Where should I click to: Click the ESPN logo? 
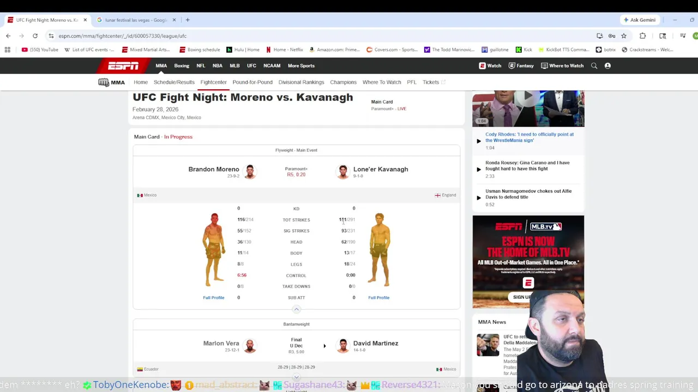tap(123, 65)
